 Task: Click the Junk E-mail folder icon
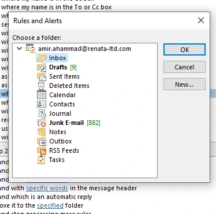(42, 123)
